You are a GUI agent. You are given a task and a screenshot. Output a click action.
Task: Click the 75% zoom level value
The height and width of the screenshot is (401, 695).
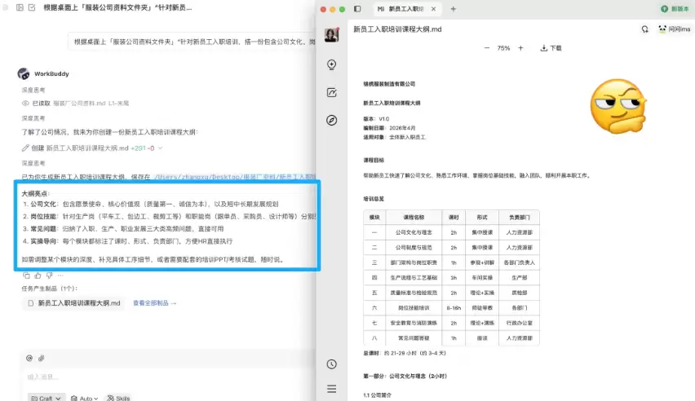coord(503,48)
